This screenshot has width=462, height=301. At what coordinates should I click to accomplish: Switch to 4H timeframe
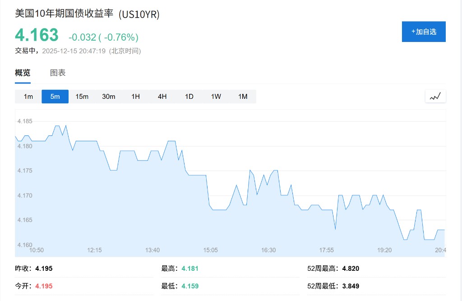162,97
